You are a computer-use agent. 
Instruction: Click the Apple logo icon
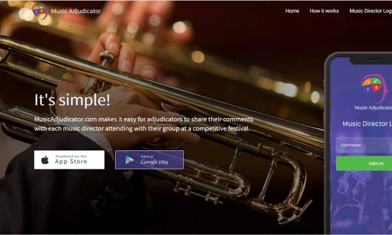45,160
